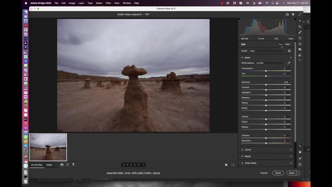Open workflow options Adobe RGB link
332x187 pixels.
click(133, 173)
